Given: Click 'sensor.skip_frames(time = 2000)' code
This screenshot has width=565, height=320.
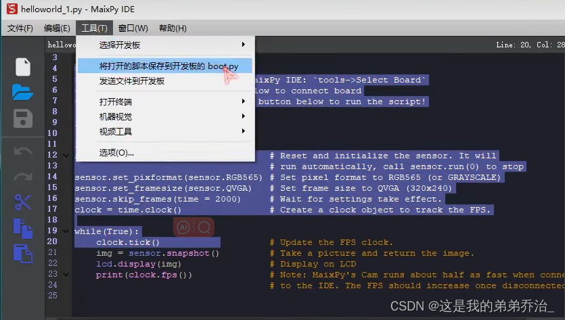Looking at the screenshot, I should pos(158,199).
